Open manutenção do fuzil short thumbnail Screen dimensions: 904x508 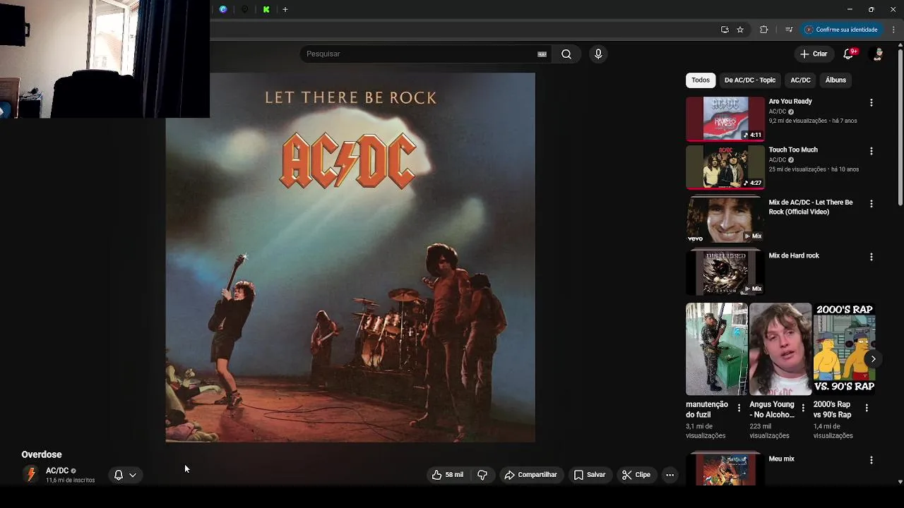(717, 349)
